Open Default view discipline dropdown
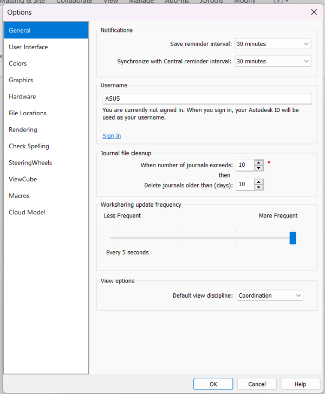325x394 pixels. [x=270, y=295]
